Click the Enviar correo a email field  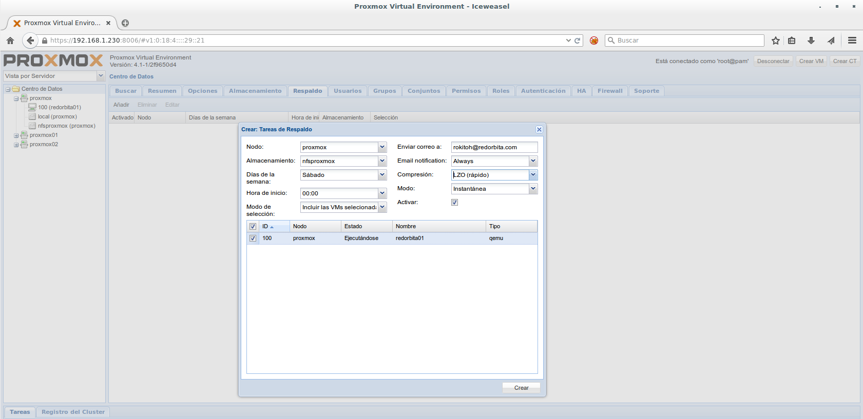[494, 147]
